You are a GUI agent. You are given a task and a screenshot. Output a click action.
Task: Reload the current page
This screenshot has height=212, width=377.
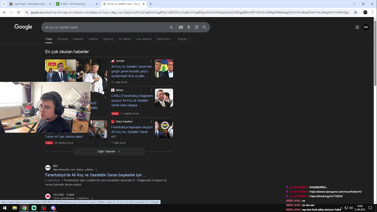(18, 12)
